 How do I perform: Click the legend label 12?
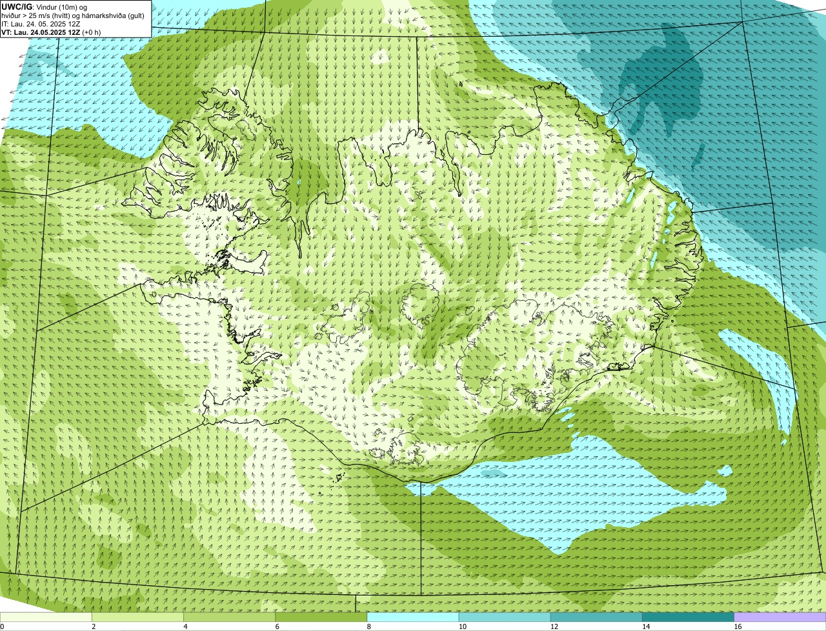(554, 626)
